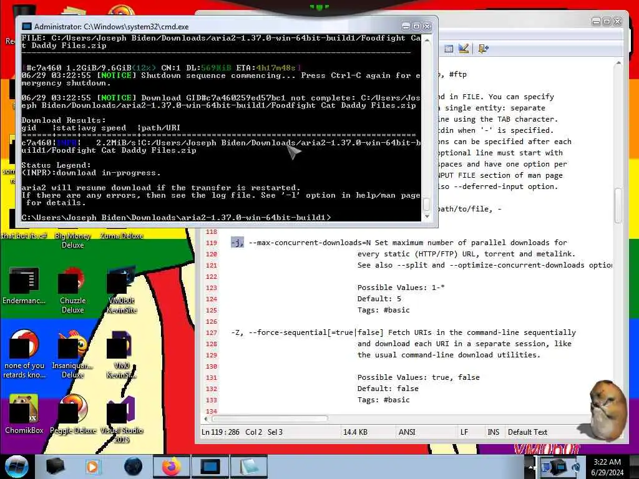Viewport: 639px width, 479px height.
Task: Click 'Tags: #basic' on line 125
Action: coord(384,310)
